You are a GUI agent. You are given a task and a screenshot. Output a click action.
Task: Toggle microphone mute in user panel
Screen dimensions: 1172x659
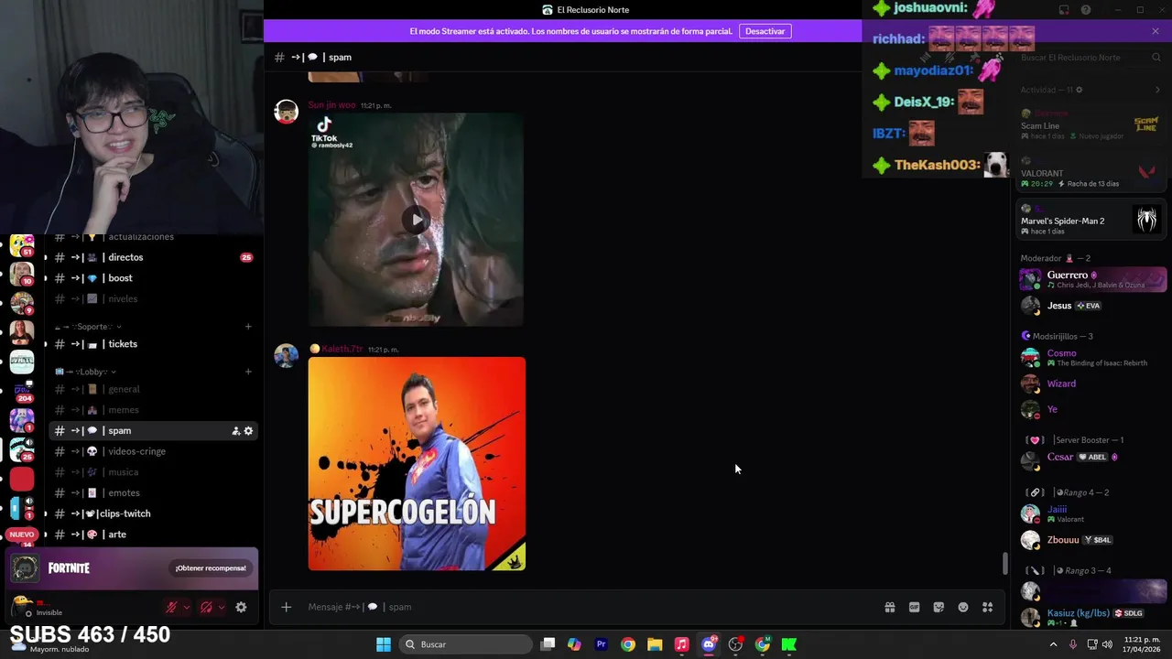coord(171,607)
